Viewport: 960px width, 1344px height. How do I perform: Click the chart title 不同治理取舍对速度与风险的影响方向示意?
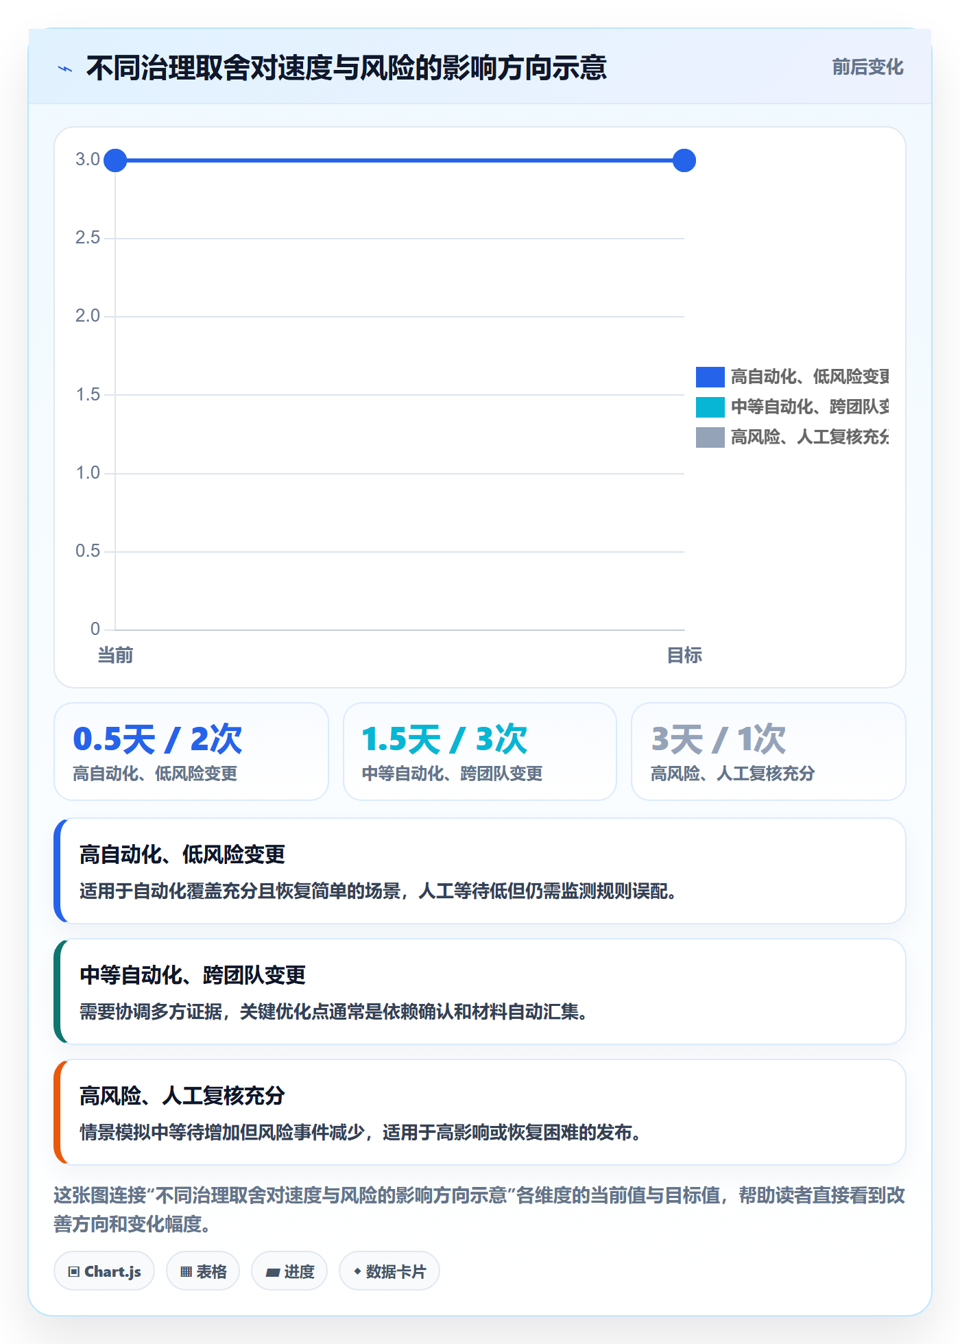(346, 68)
